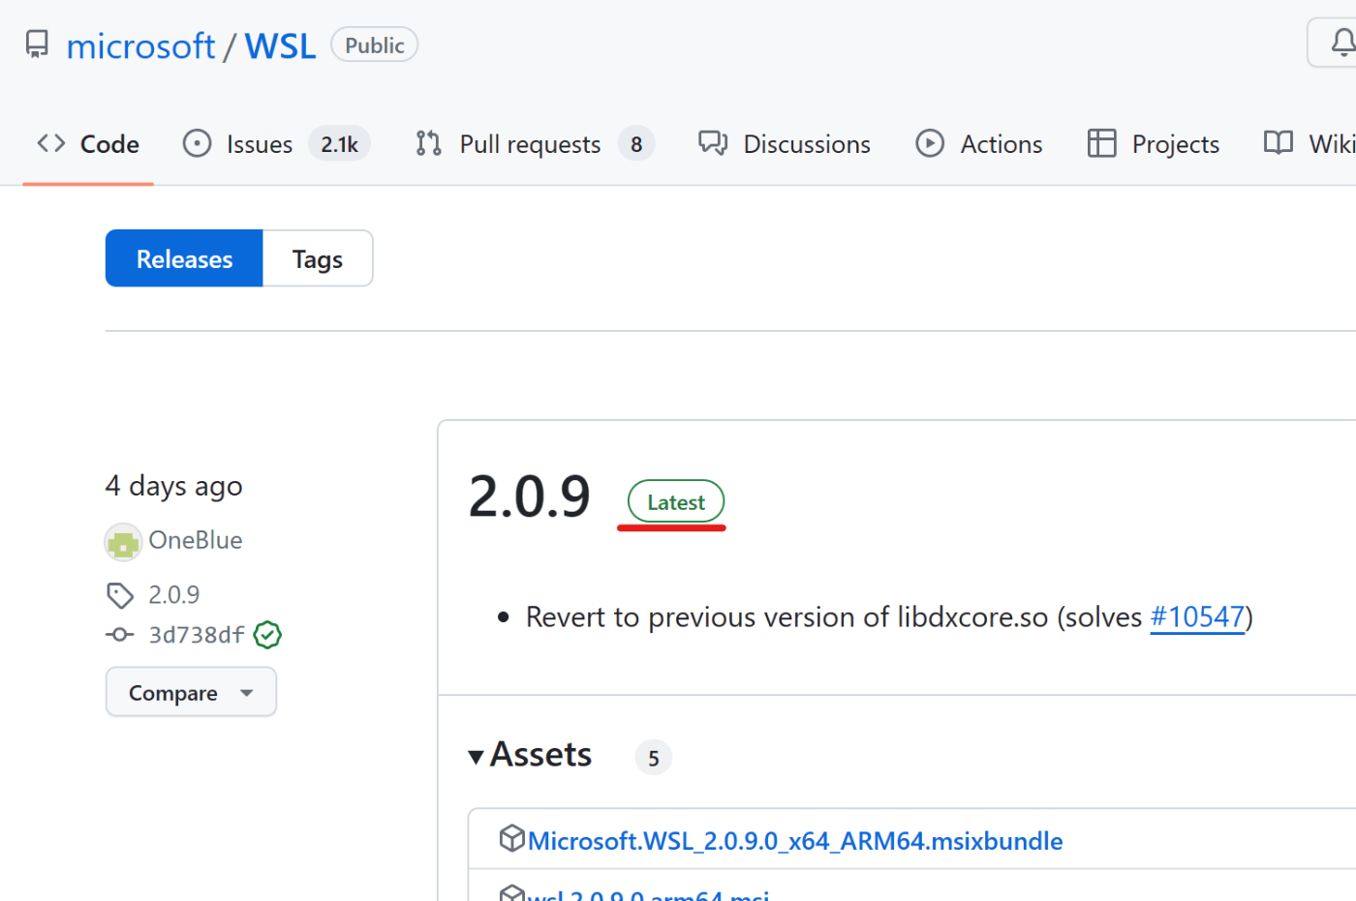Open the microsoft organization link
The height and width of the screenshot is (901, 1356).
(140, 45)
